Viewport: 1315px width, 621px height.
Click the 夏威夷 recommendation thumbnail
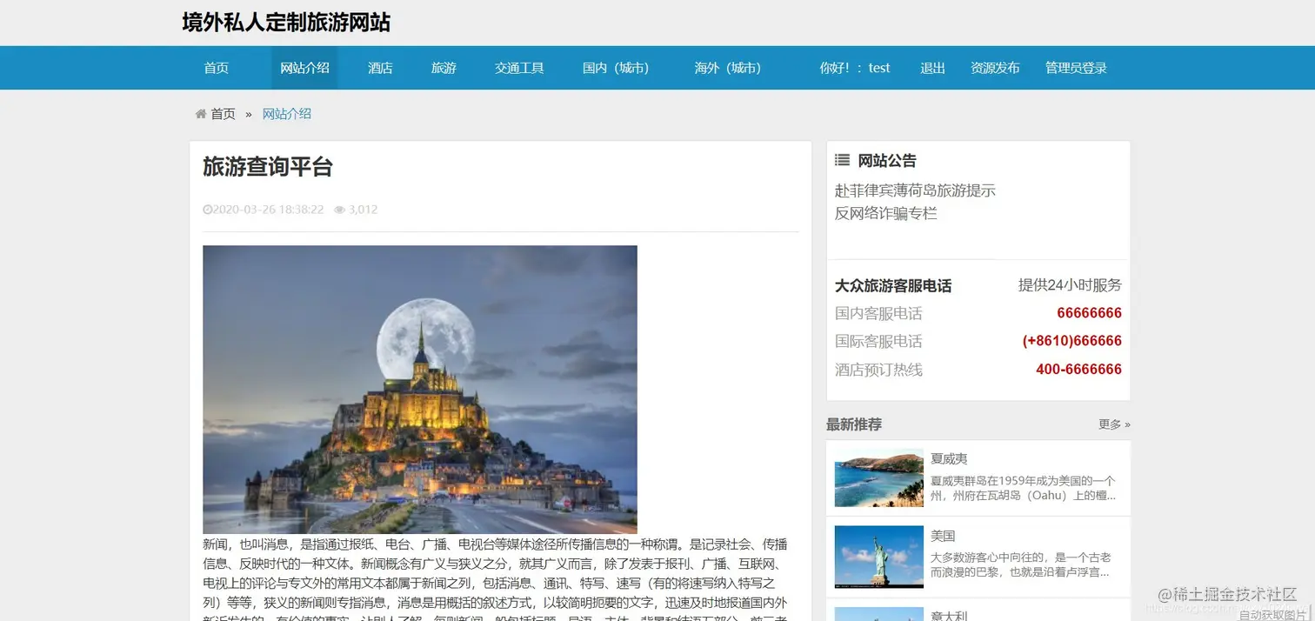tap(878, 477)
